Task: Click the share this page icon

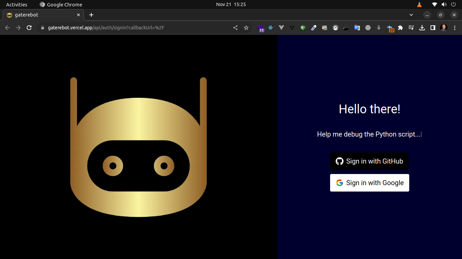Action: (235, 28)
